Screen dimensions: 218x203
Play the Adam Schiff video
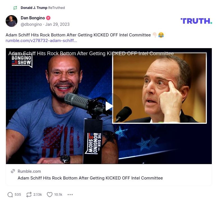pos(109,106)
